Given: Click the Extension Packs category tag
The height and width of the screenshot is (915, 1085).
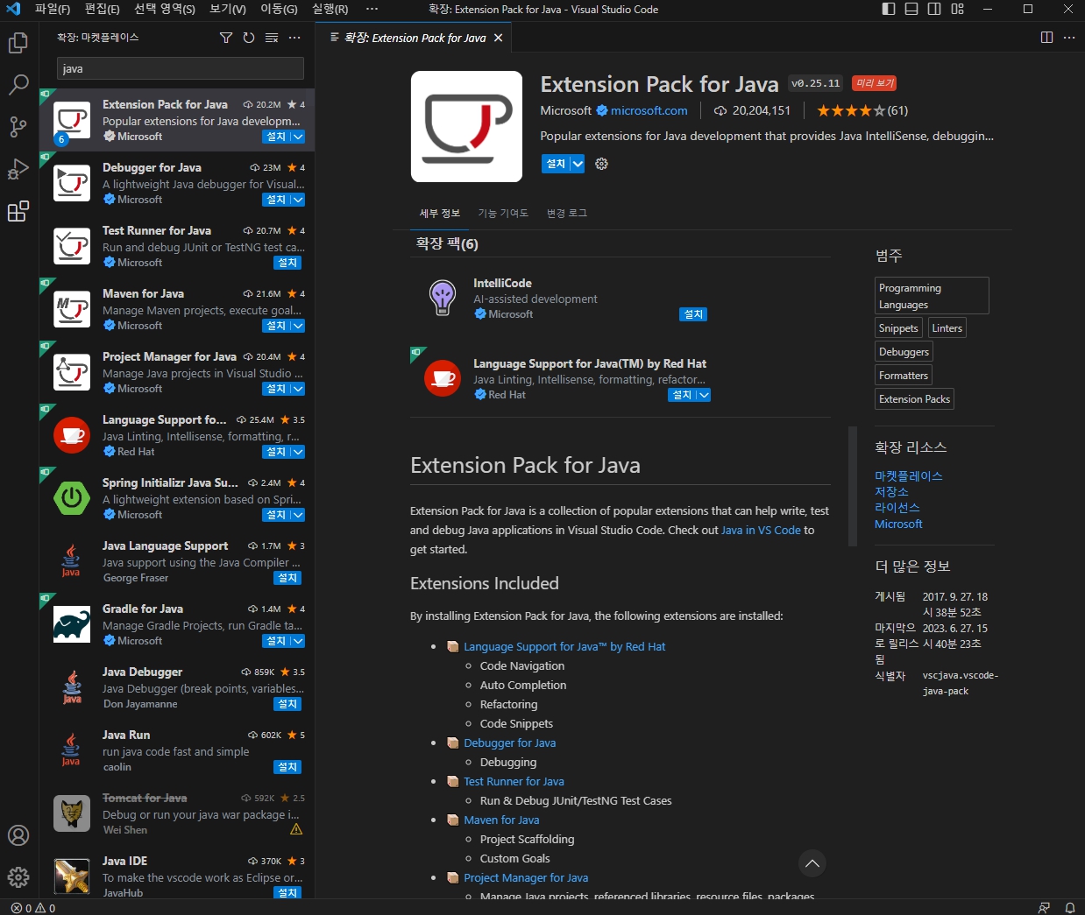Looking at the screenshot, I should click(914, 399).
